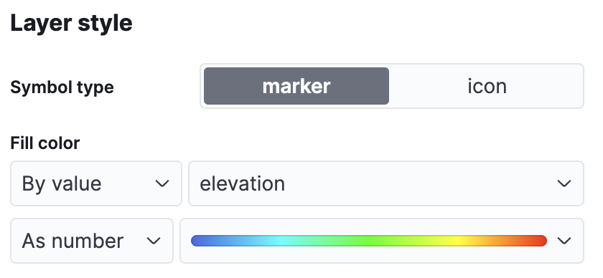Open the As number dropdown
This screenshot has height=278, width=603.
click(x=92, y=241)
